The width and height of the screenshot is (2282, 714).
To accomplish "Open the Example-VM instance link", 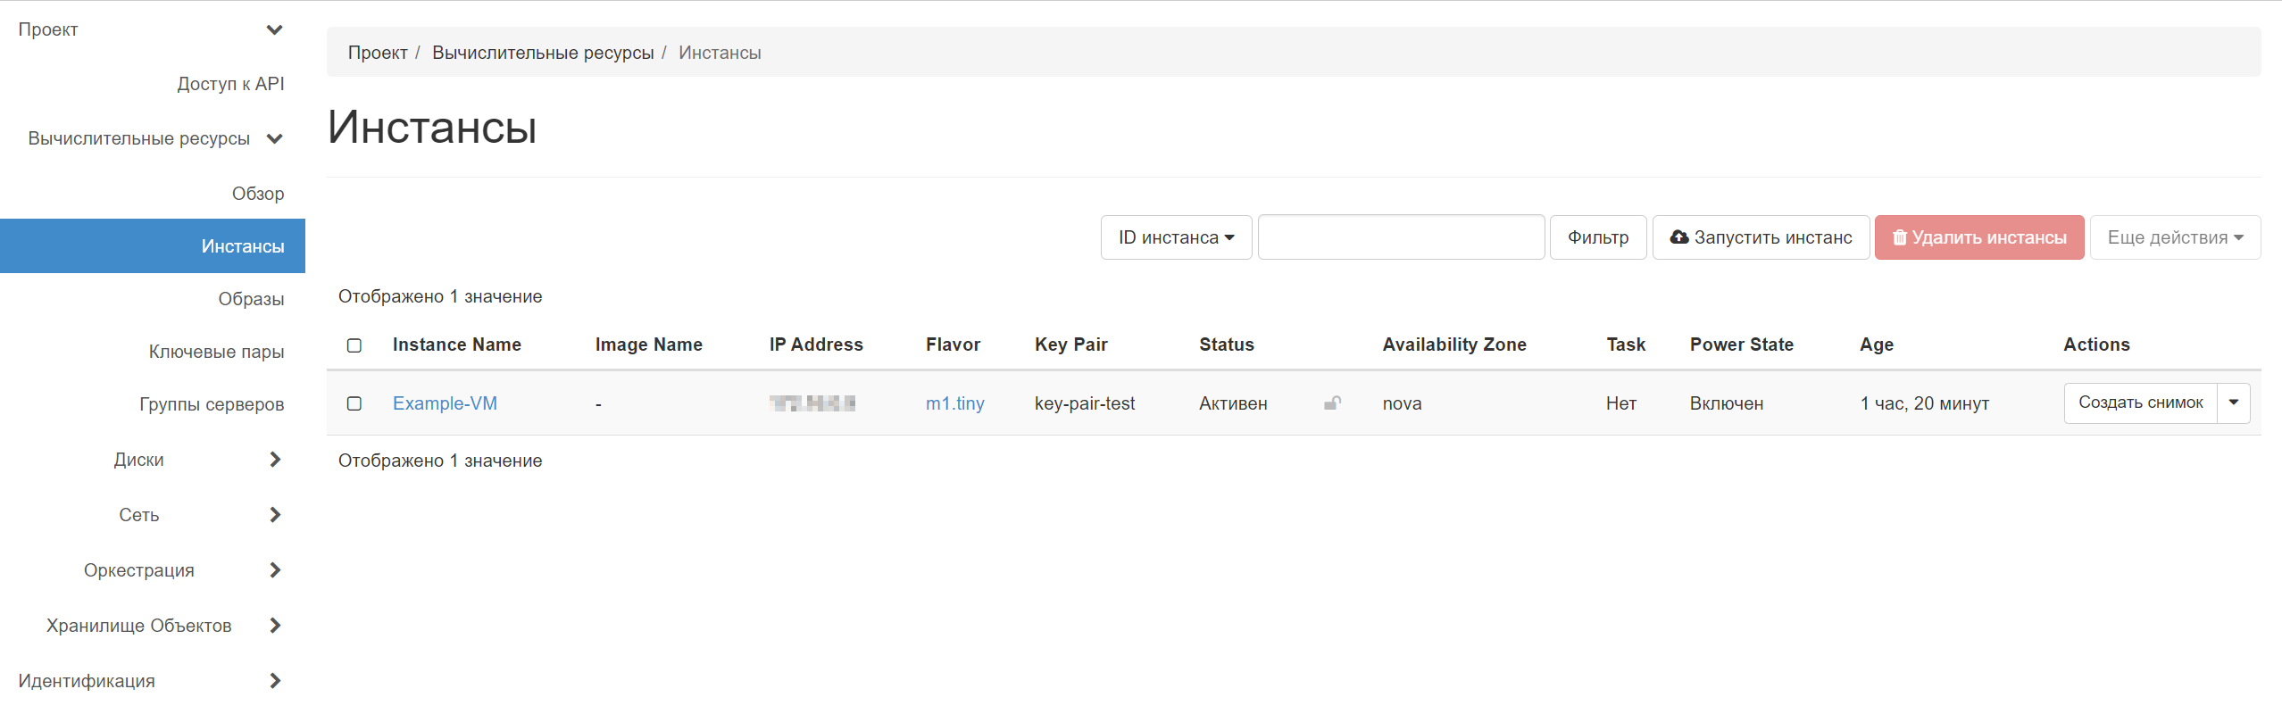I will [445, 403].
